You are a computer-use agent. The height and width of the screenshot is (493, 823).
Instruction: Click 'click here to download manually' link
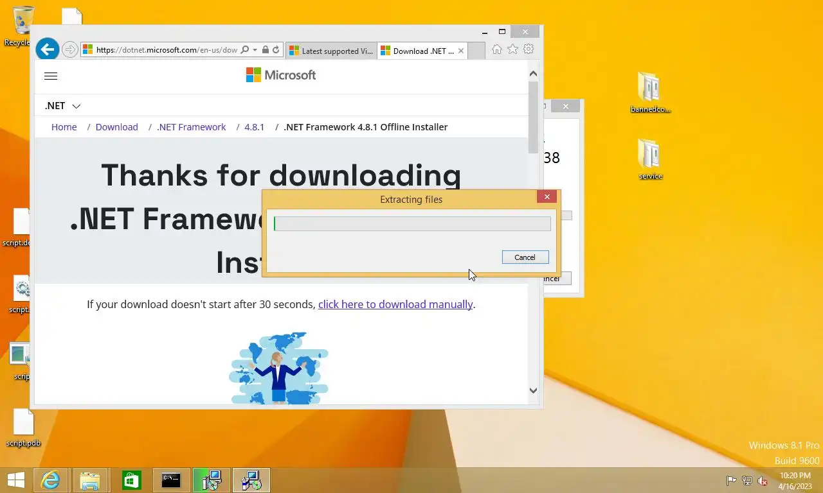point(395,304)
